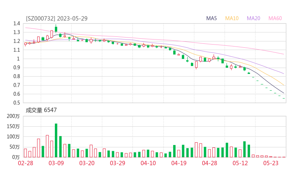
Task: Click the 0.8 price axis label
Action: click(x=16, y=76)
